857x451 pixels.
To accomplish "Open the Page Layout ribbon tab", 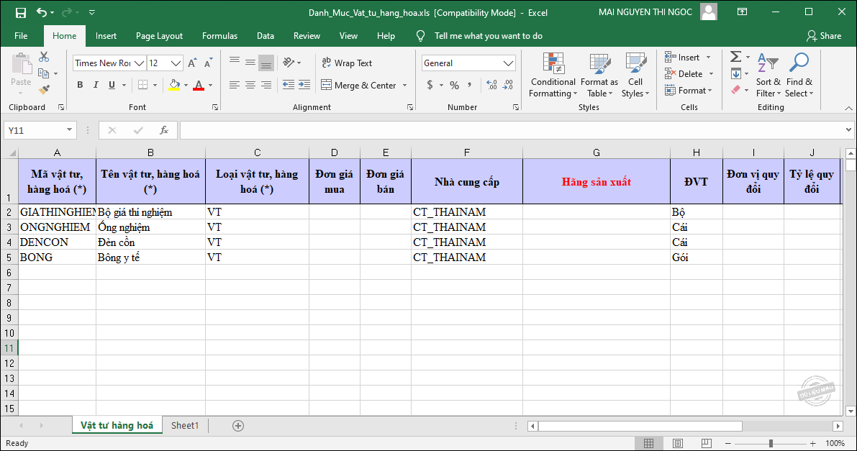I will coord(159,36).
